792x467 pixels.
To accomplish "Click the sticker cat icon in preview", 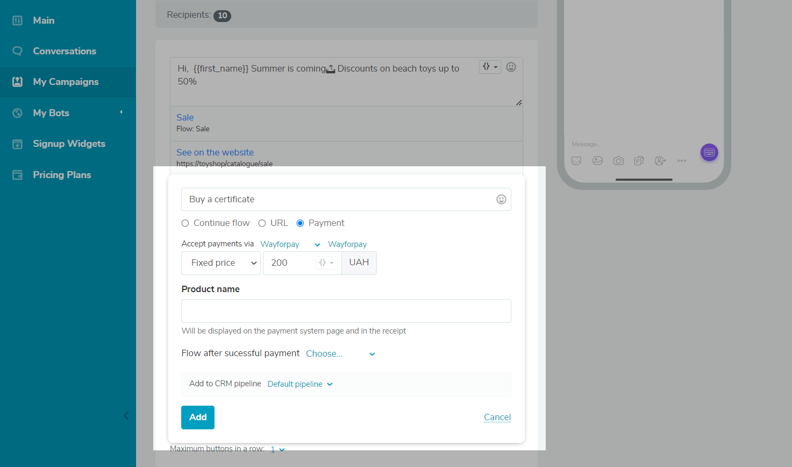I will tap(576, 161).
